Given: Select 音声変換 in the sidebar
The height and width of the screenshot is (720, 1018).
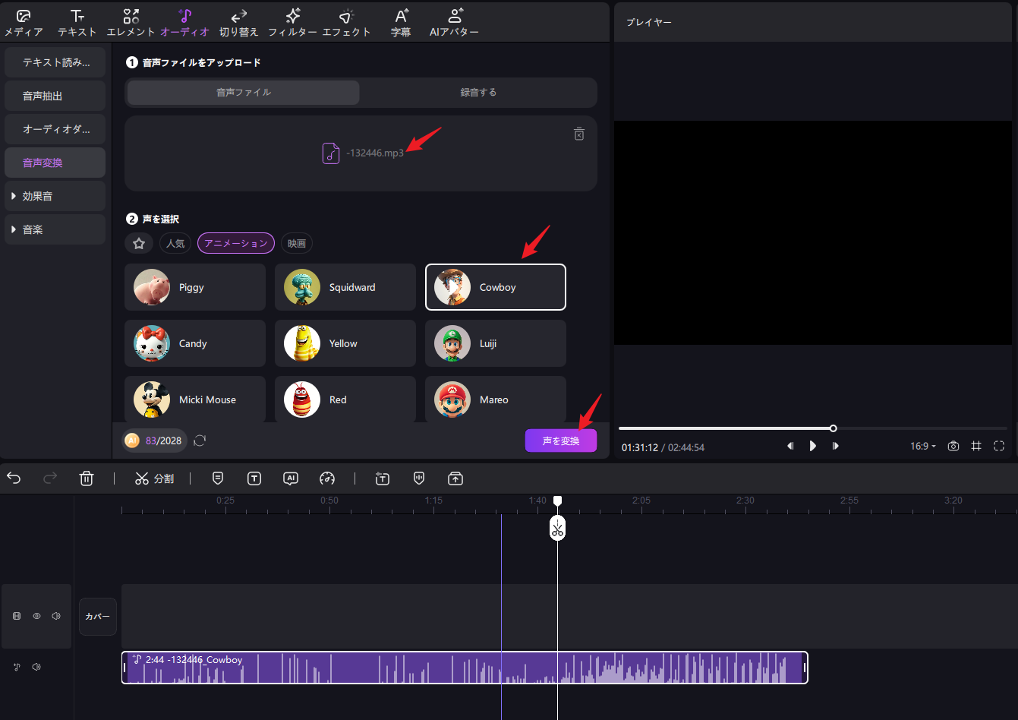Looking at the screenshot, I should point(55,163).
